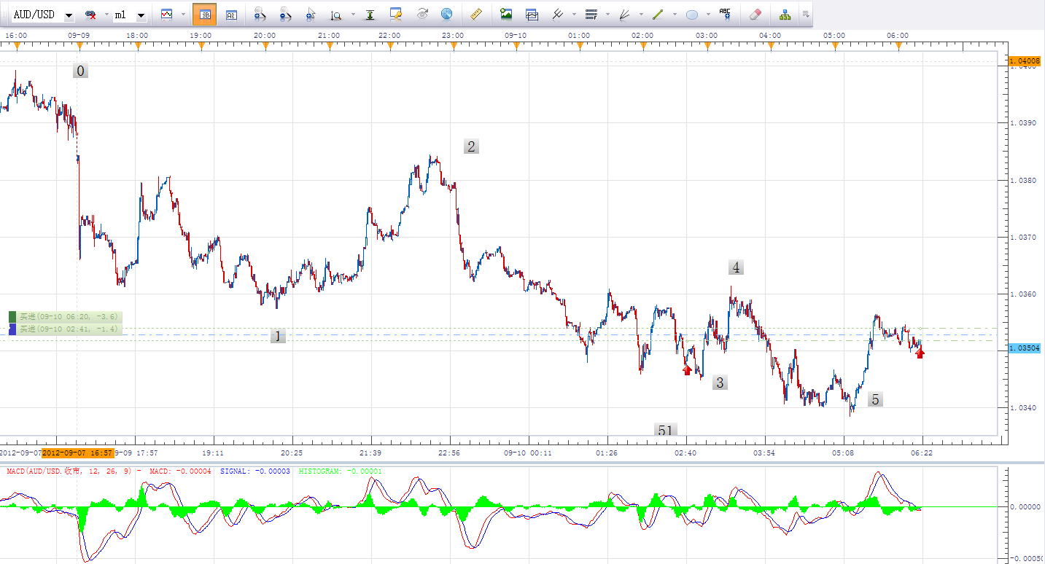Select the Andrews pitchfork tool
This screenshot has height=564, width=1045.
557,15
